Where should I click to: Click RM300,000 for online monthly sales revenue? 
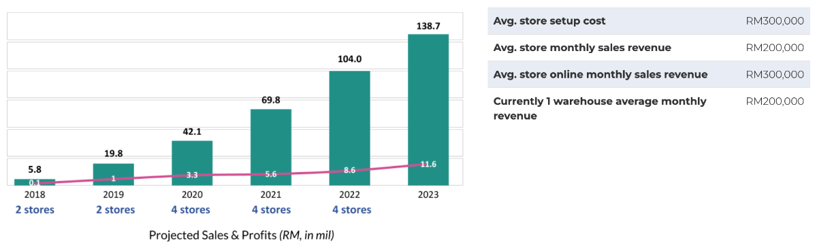tap(775, 74)
